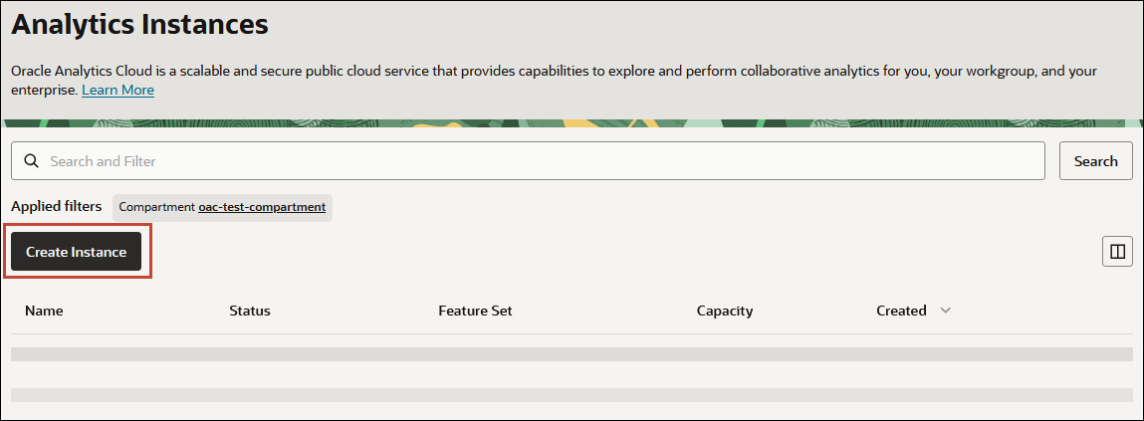Open the Learn More link

coord(117,90)
